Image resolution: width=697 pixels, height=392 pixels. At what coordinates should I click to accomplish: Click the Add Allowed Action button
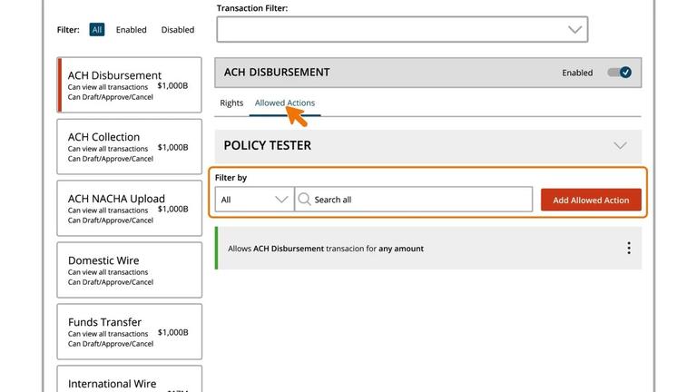pos(591,200)
